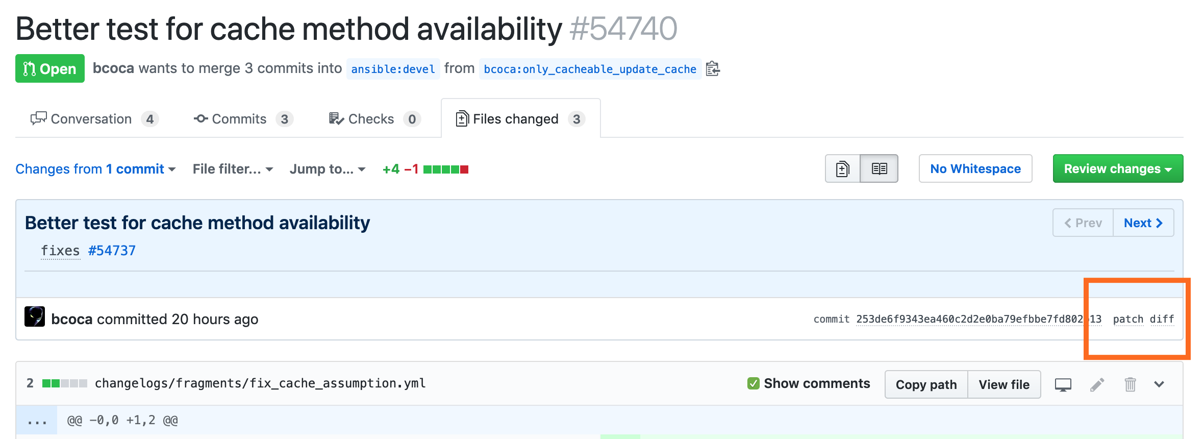View the patch for commit 253de6f
Viewport: 1204px width, 439px height.
1127,319
